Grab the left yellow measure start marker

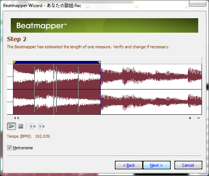15,62
